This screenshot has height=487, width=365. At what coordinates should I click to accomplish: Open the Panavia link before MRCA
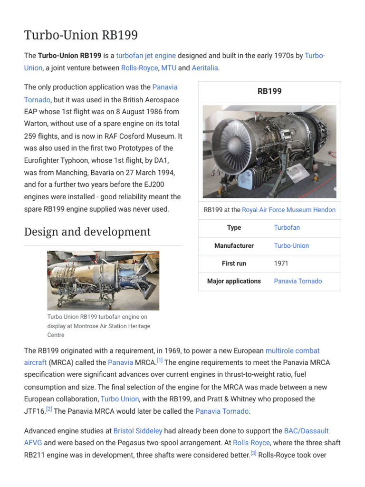pos(120,363)
